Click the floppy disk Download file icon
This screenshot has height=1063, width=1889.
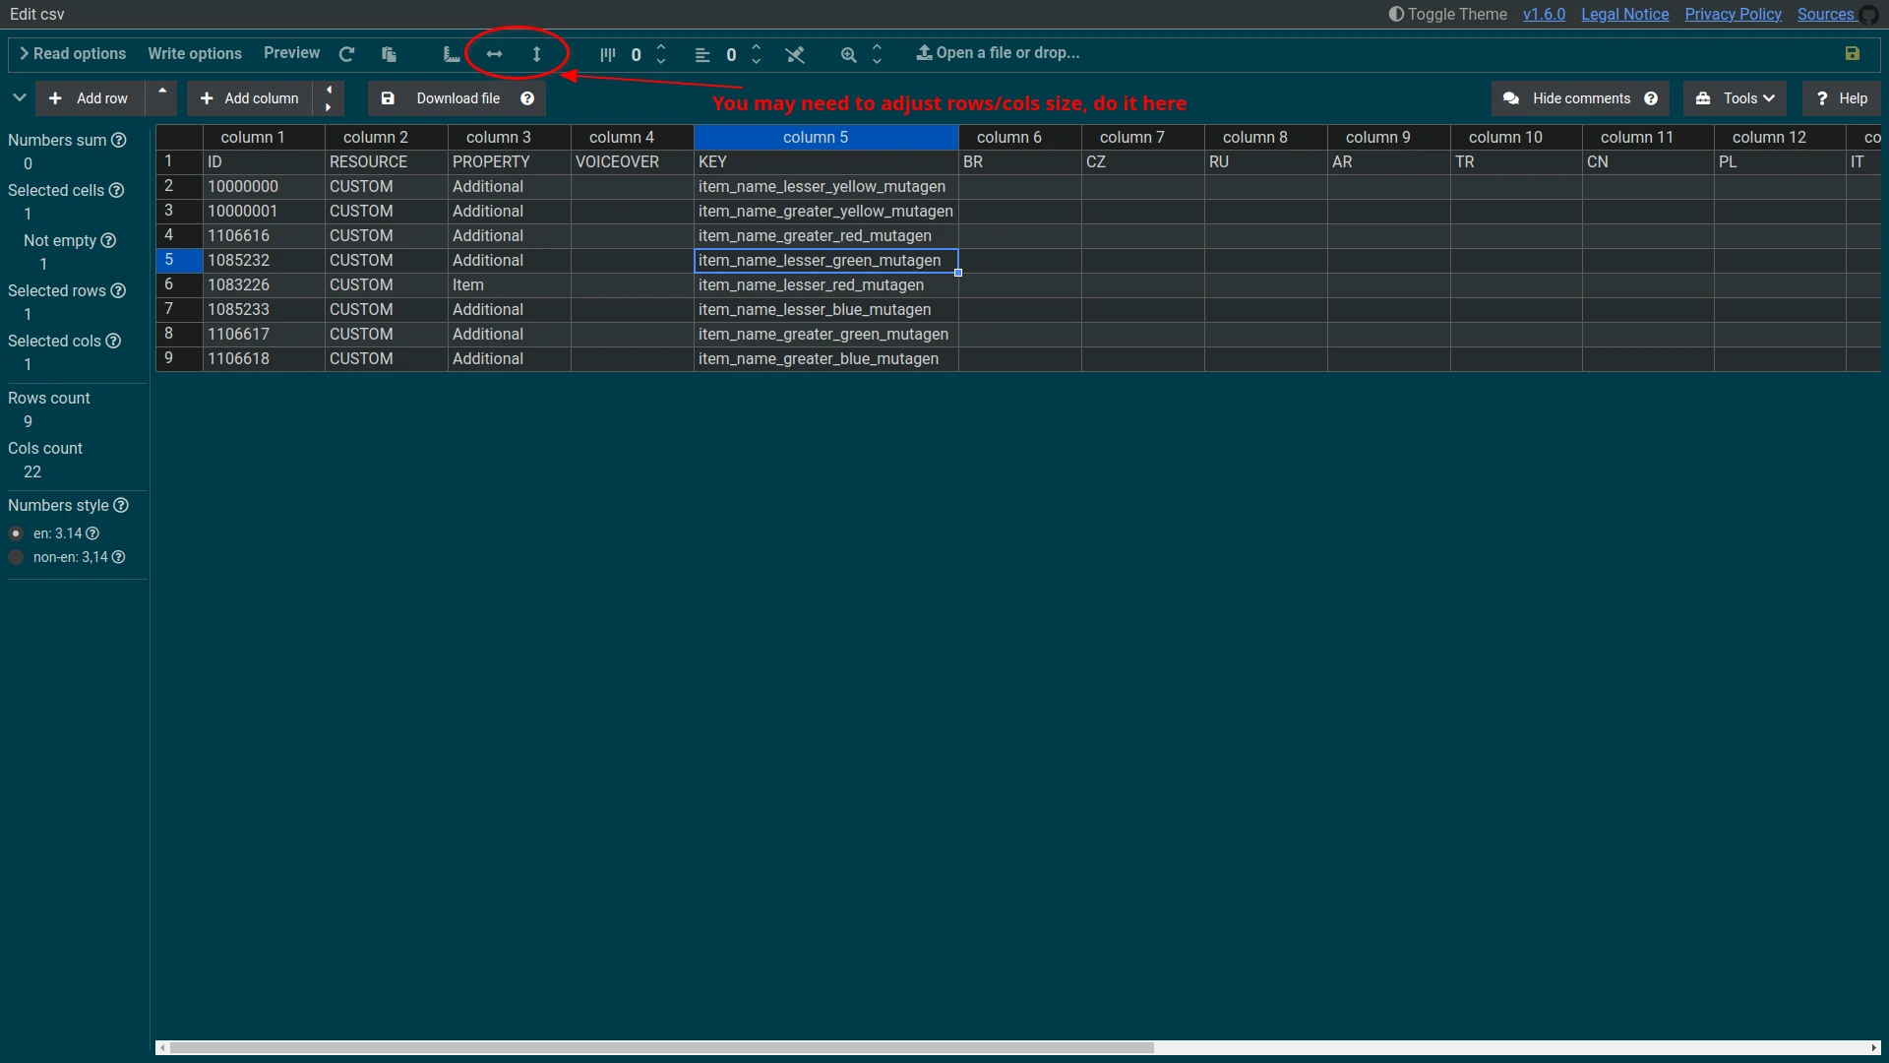388,98
